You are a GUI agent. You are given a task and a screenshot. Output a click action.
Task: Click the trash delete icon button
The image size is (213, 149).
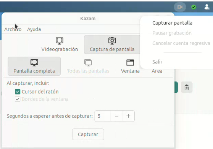click(187, 87)
